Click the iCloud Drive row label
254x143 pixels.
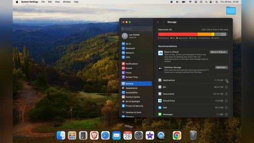pyautogui.click(x=169, y=100)
